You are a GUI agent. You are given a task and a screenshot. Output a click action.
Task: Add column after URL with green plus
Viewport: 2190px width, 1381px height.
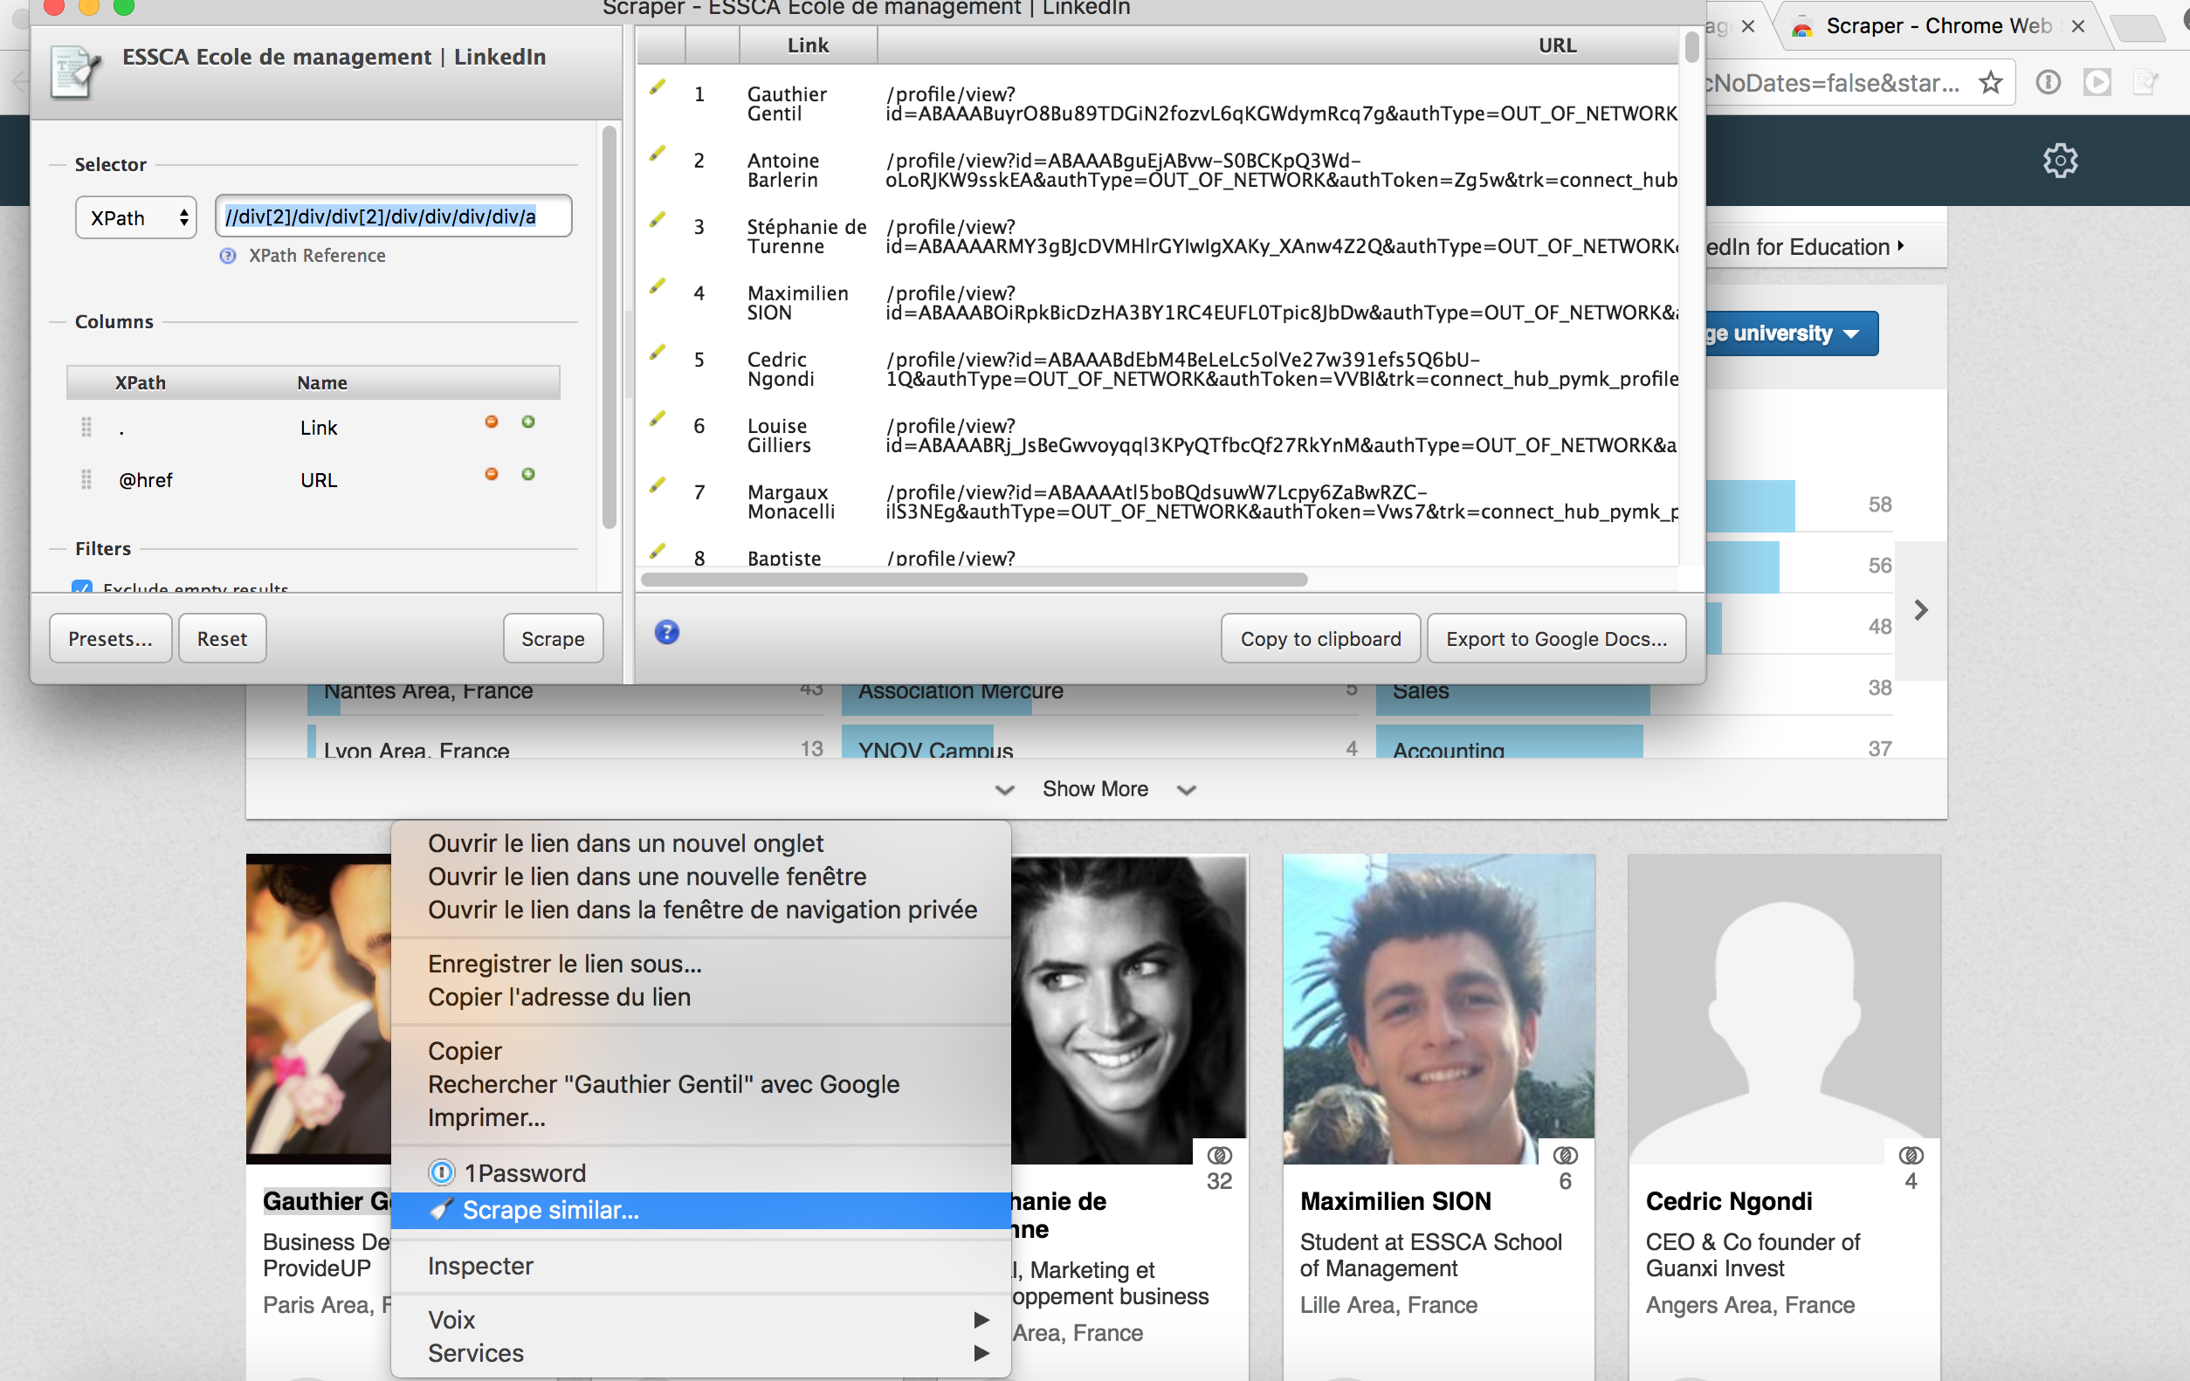[528, 475]
